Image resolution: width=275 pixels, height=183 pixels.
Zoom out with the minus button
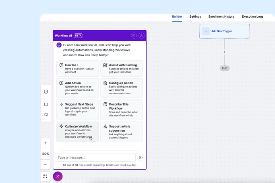(x=45, y=165)
